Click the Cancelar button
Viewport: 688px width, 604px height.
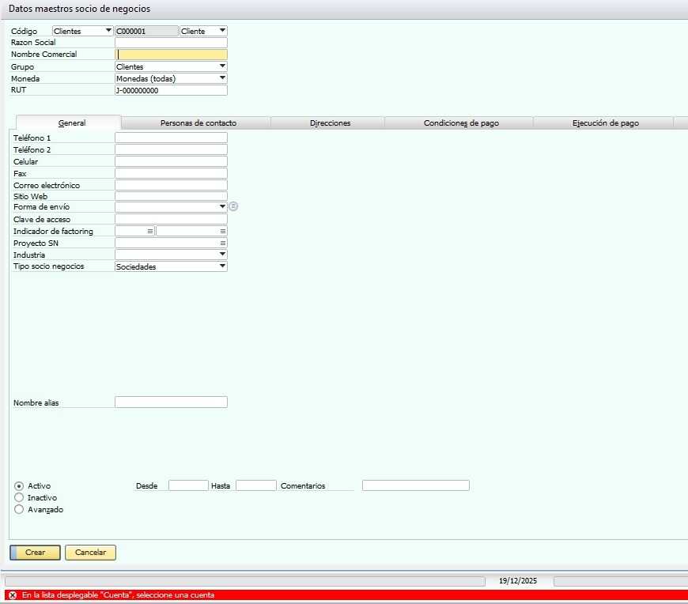tap(90, 553)
